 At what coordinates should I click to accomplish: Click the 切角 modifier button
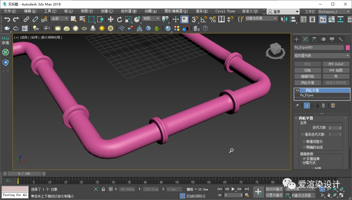(307, 70)
